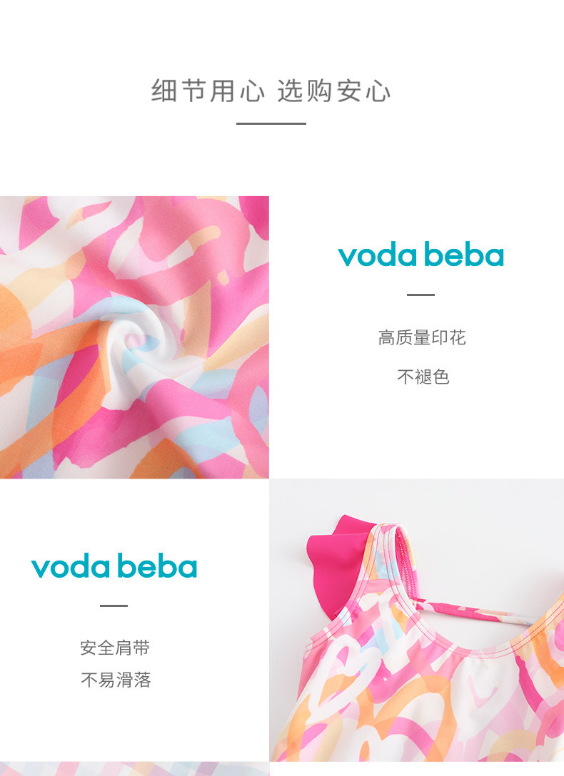Select the text 不易滑落

[116, 680]
